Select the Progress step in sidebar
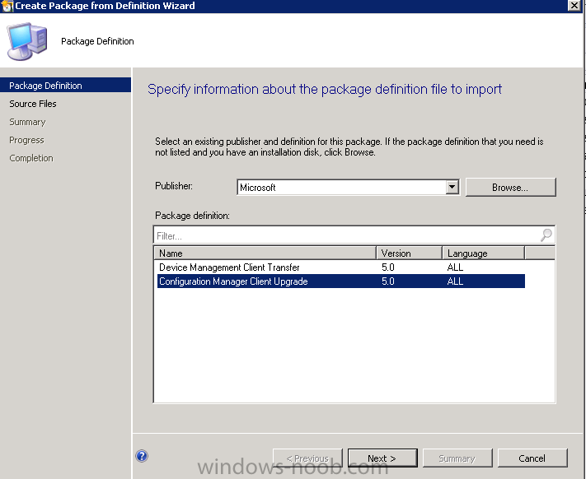 pyautogui.click(x=26, y=140)
